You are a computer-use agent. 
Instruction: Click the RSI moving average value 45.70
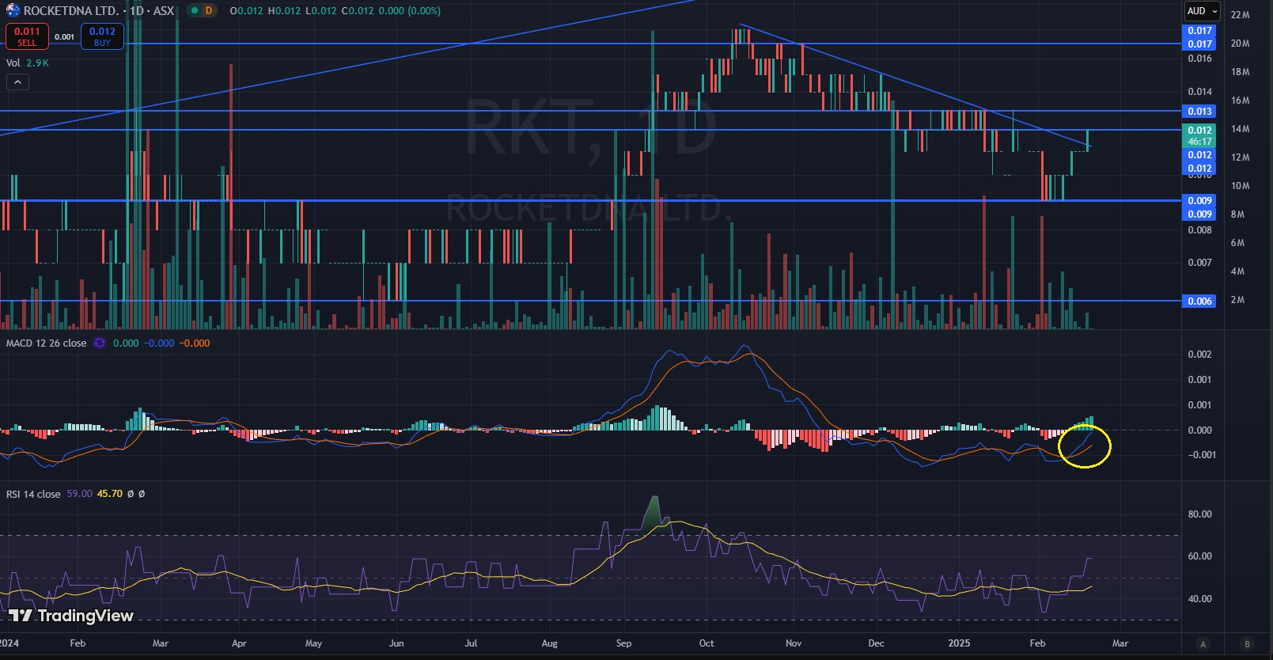click(110, 494)
